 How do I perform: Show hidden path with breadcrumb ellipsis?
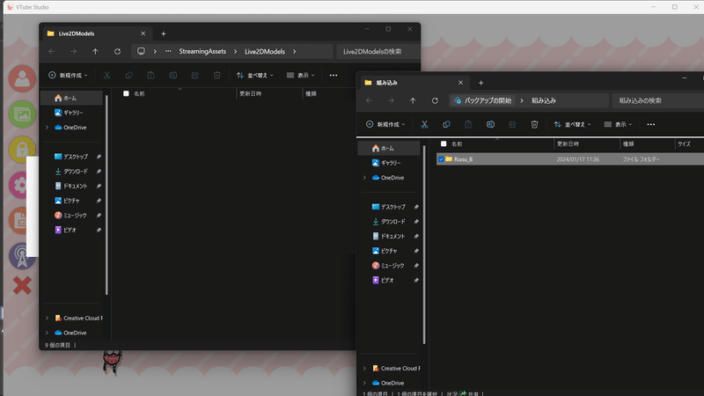coord(168,51)
